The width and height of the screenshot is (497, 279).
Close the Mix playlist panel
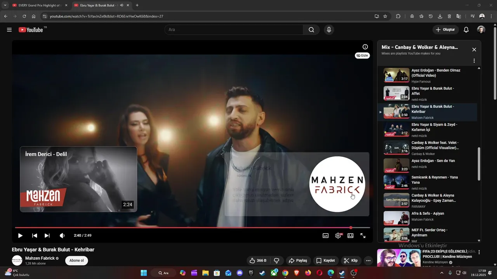tap(474, 50)
